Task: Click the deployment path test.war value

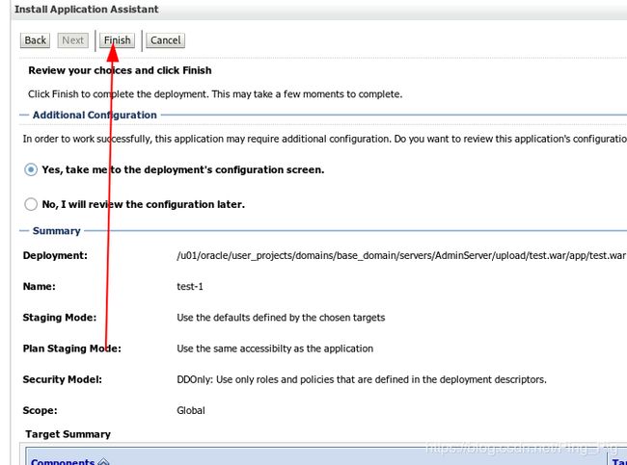Action: [x=401, y=255]
